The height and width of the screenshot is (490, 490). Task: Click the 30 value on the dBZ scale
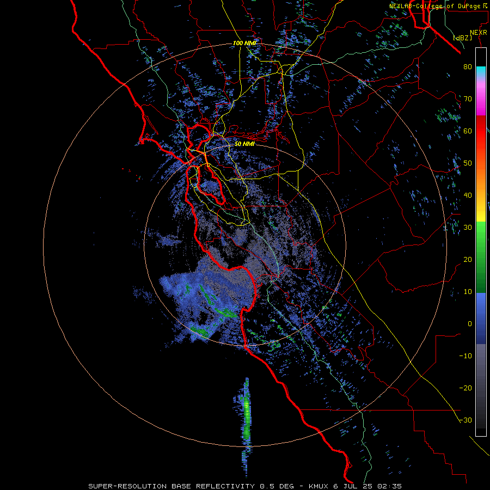click(x=468, y=228)
